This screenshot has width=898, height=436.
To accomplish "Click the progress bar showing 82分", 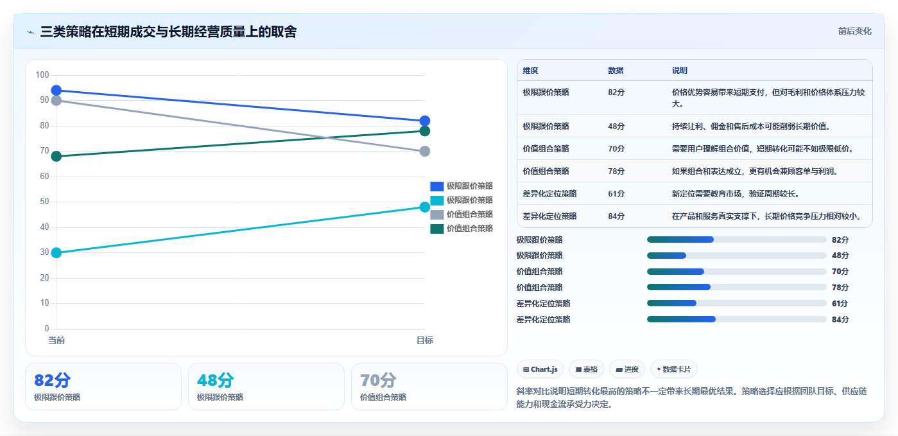I will pyautogui.click(x=736, y=240).
